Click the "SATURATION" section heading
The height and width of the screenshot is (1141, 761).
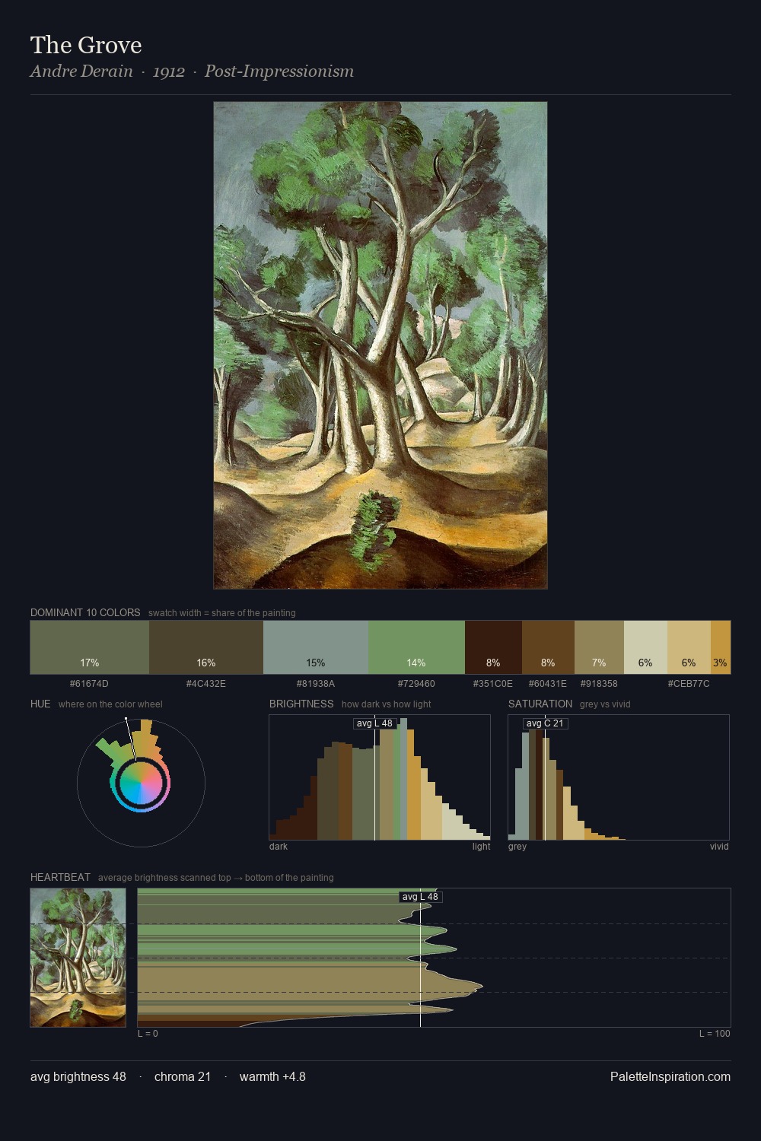tap(540, 704)
